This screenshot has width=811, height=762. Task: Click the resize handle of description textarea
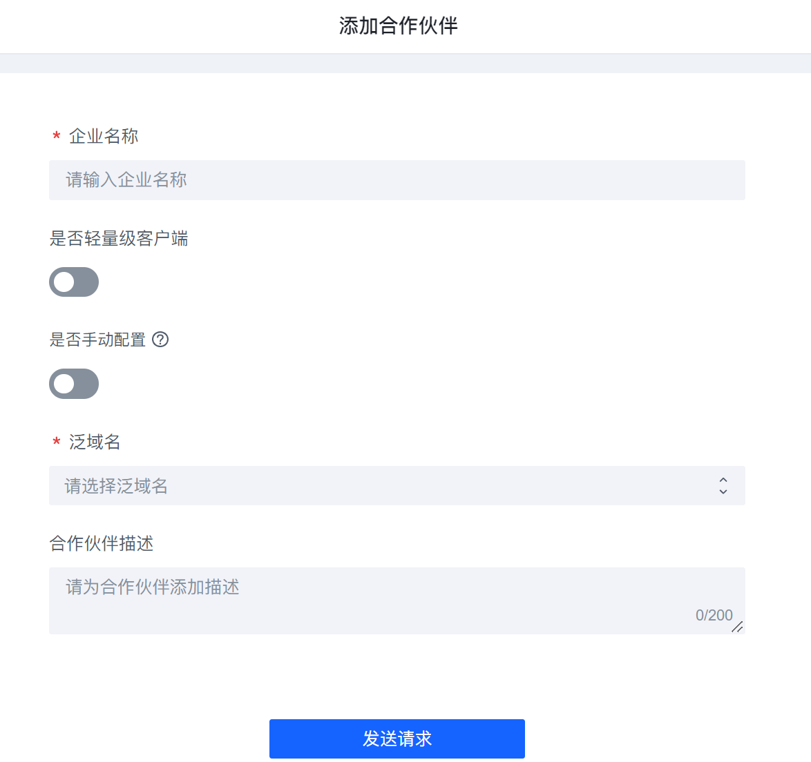click(x=738, y=627)
